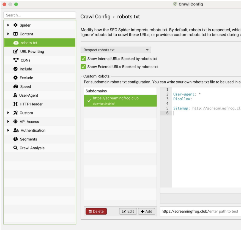Screen dimensions: 241x230
Task: Click the Include checkmark circle icon
Action: pyautogui.click(x=16, y=69)
